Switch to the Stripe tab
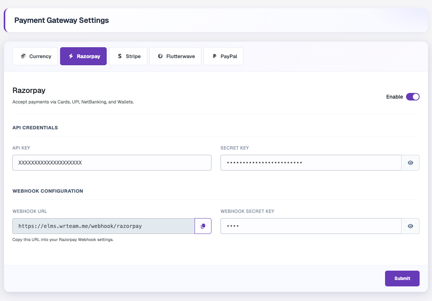432x301 pixels. coord(128,56)
